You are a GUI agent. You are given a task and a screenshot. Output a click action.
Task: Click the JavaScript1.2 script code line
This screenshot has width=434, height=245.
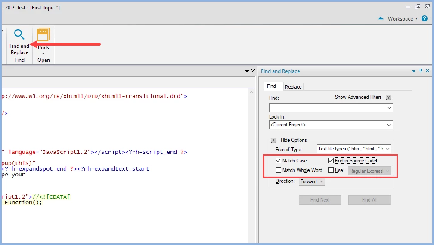(x=94, y=152)
